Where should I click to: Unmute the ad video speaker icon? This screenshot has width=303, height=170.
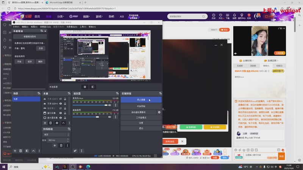click(x=236, y=53)
